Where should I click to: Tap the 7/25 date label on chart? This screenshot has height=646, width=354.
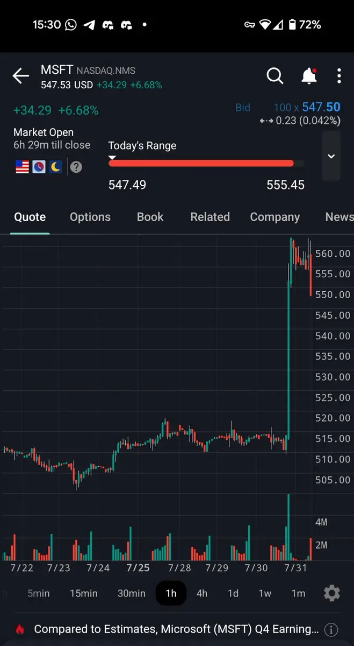click(138, 568)
